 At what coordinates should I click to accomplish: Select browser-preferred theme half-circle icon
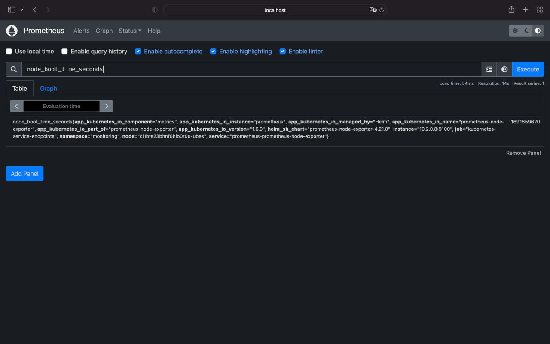coord(538,31)
